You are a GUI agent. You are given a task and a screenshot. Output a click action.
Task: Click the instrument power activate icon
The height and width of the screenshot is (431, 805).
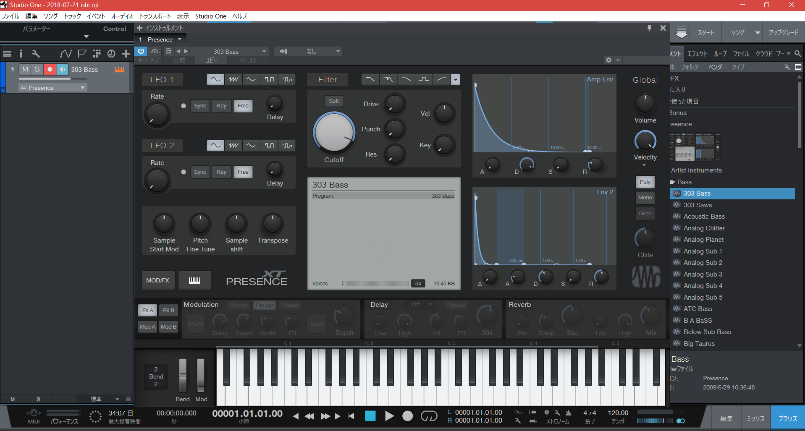pyautogui.click(x=141, y=51)
